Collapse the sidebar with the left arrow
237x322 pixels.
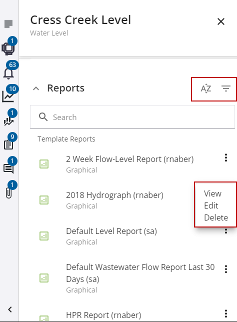click(x=10, y=309)
